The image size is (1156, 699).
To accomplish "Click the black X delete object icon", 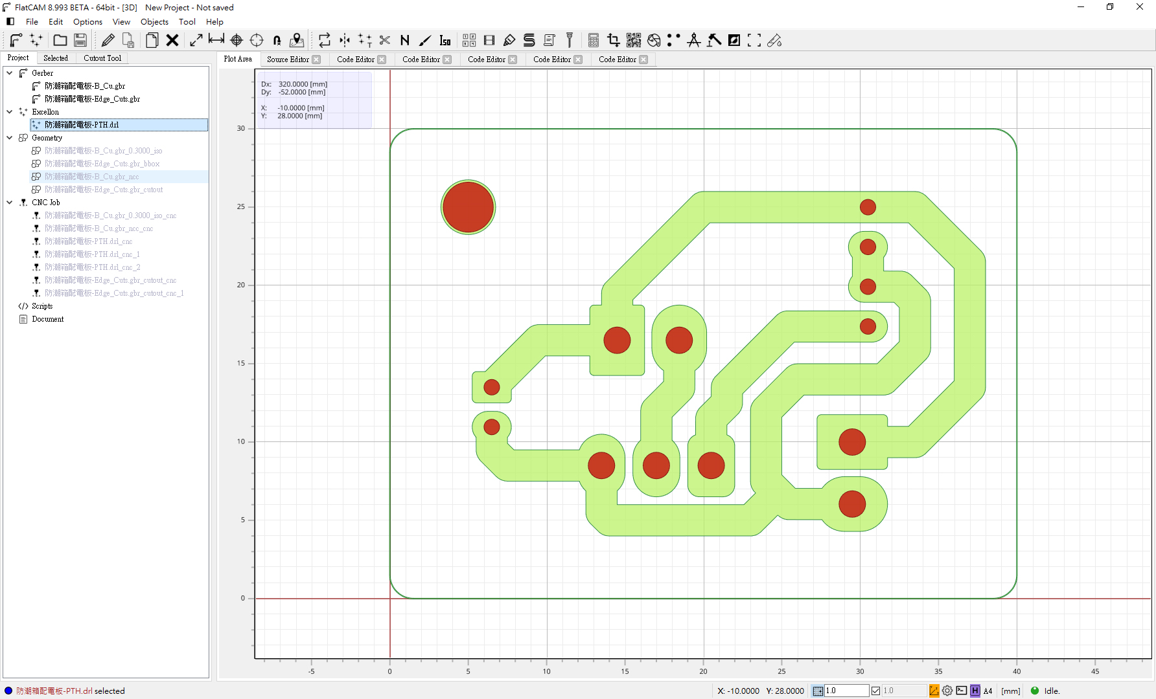I will point(172,40).
